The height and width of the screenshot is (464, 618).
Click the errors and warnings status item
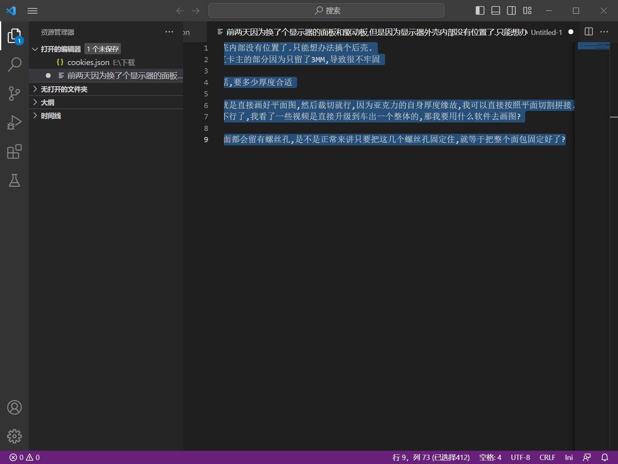pyautogui.click(x=24, y=457)
